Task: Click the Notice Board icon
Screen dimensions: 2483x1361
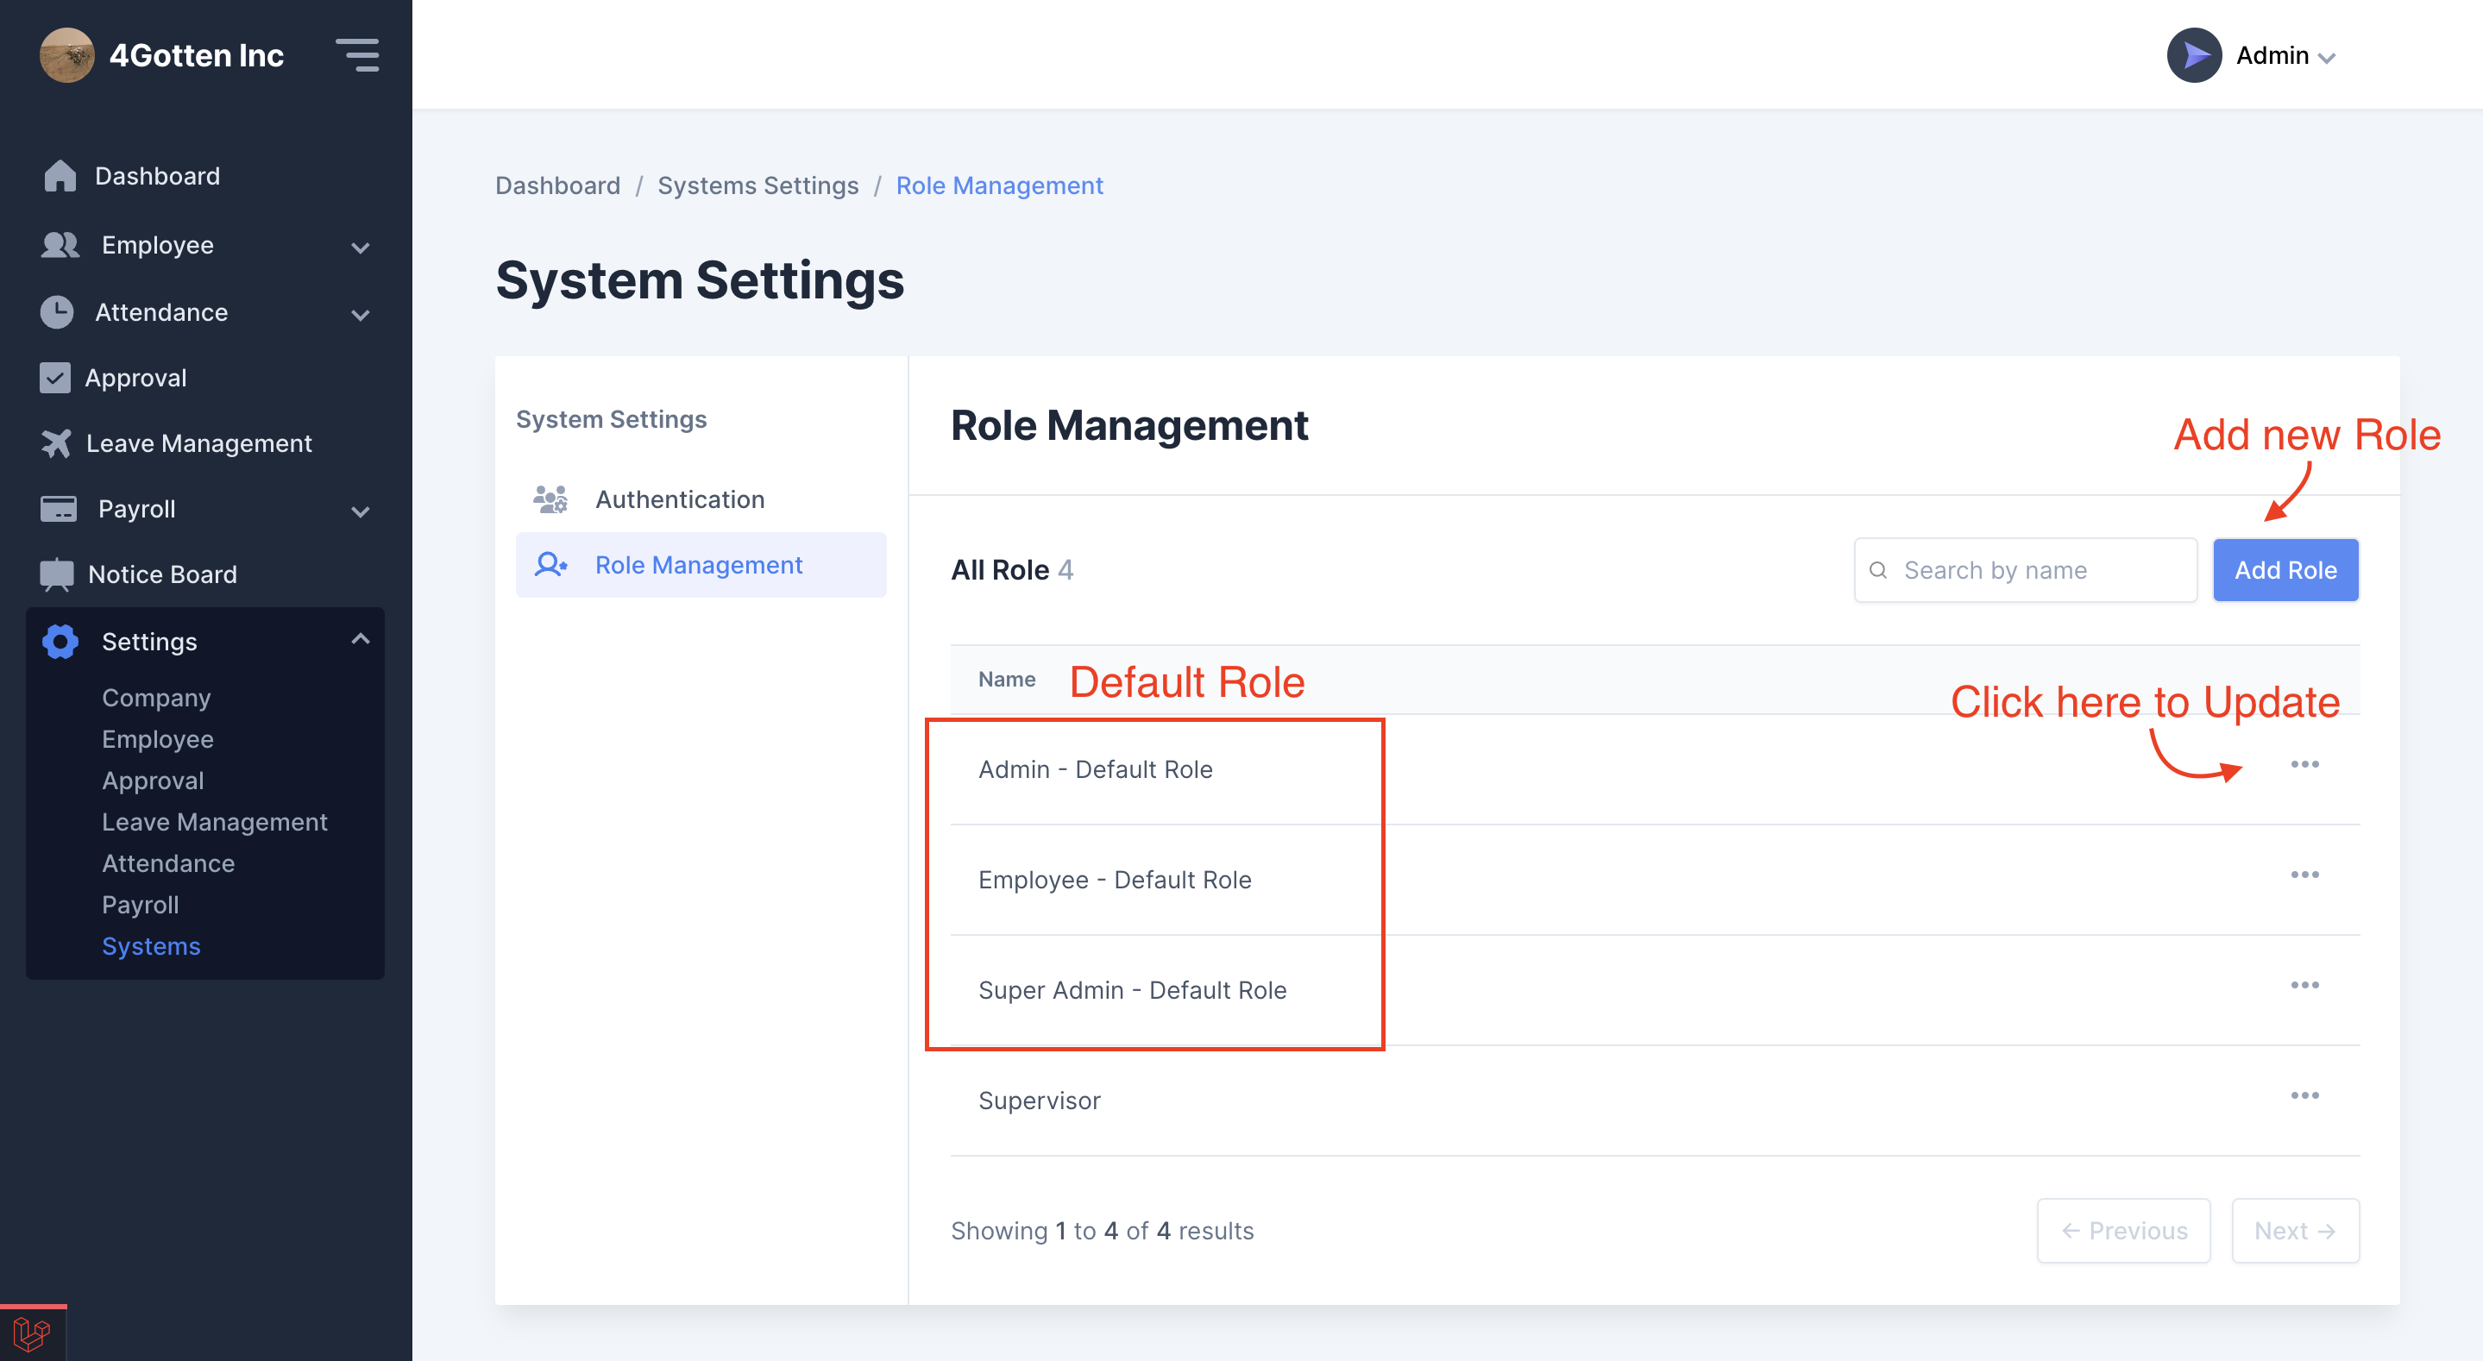Action: coord(57,574)
